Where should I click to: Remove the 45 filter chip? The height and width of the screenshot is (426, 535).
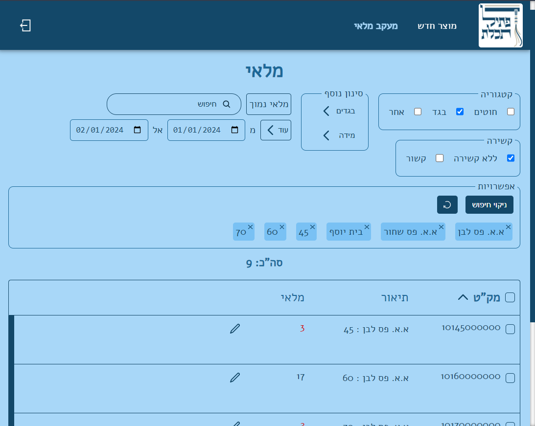(312, 227)
